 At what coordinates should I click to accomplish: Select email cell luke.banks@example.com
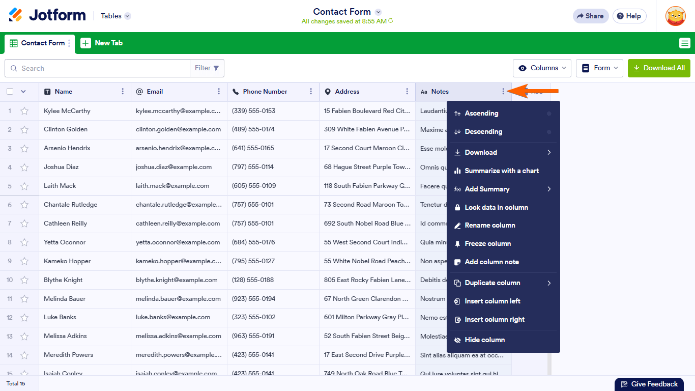coord(179,317)
